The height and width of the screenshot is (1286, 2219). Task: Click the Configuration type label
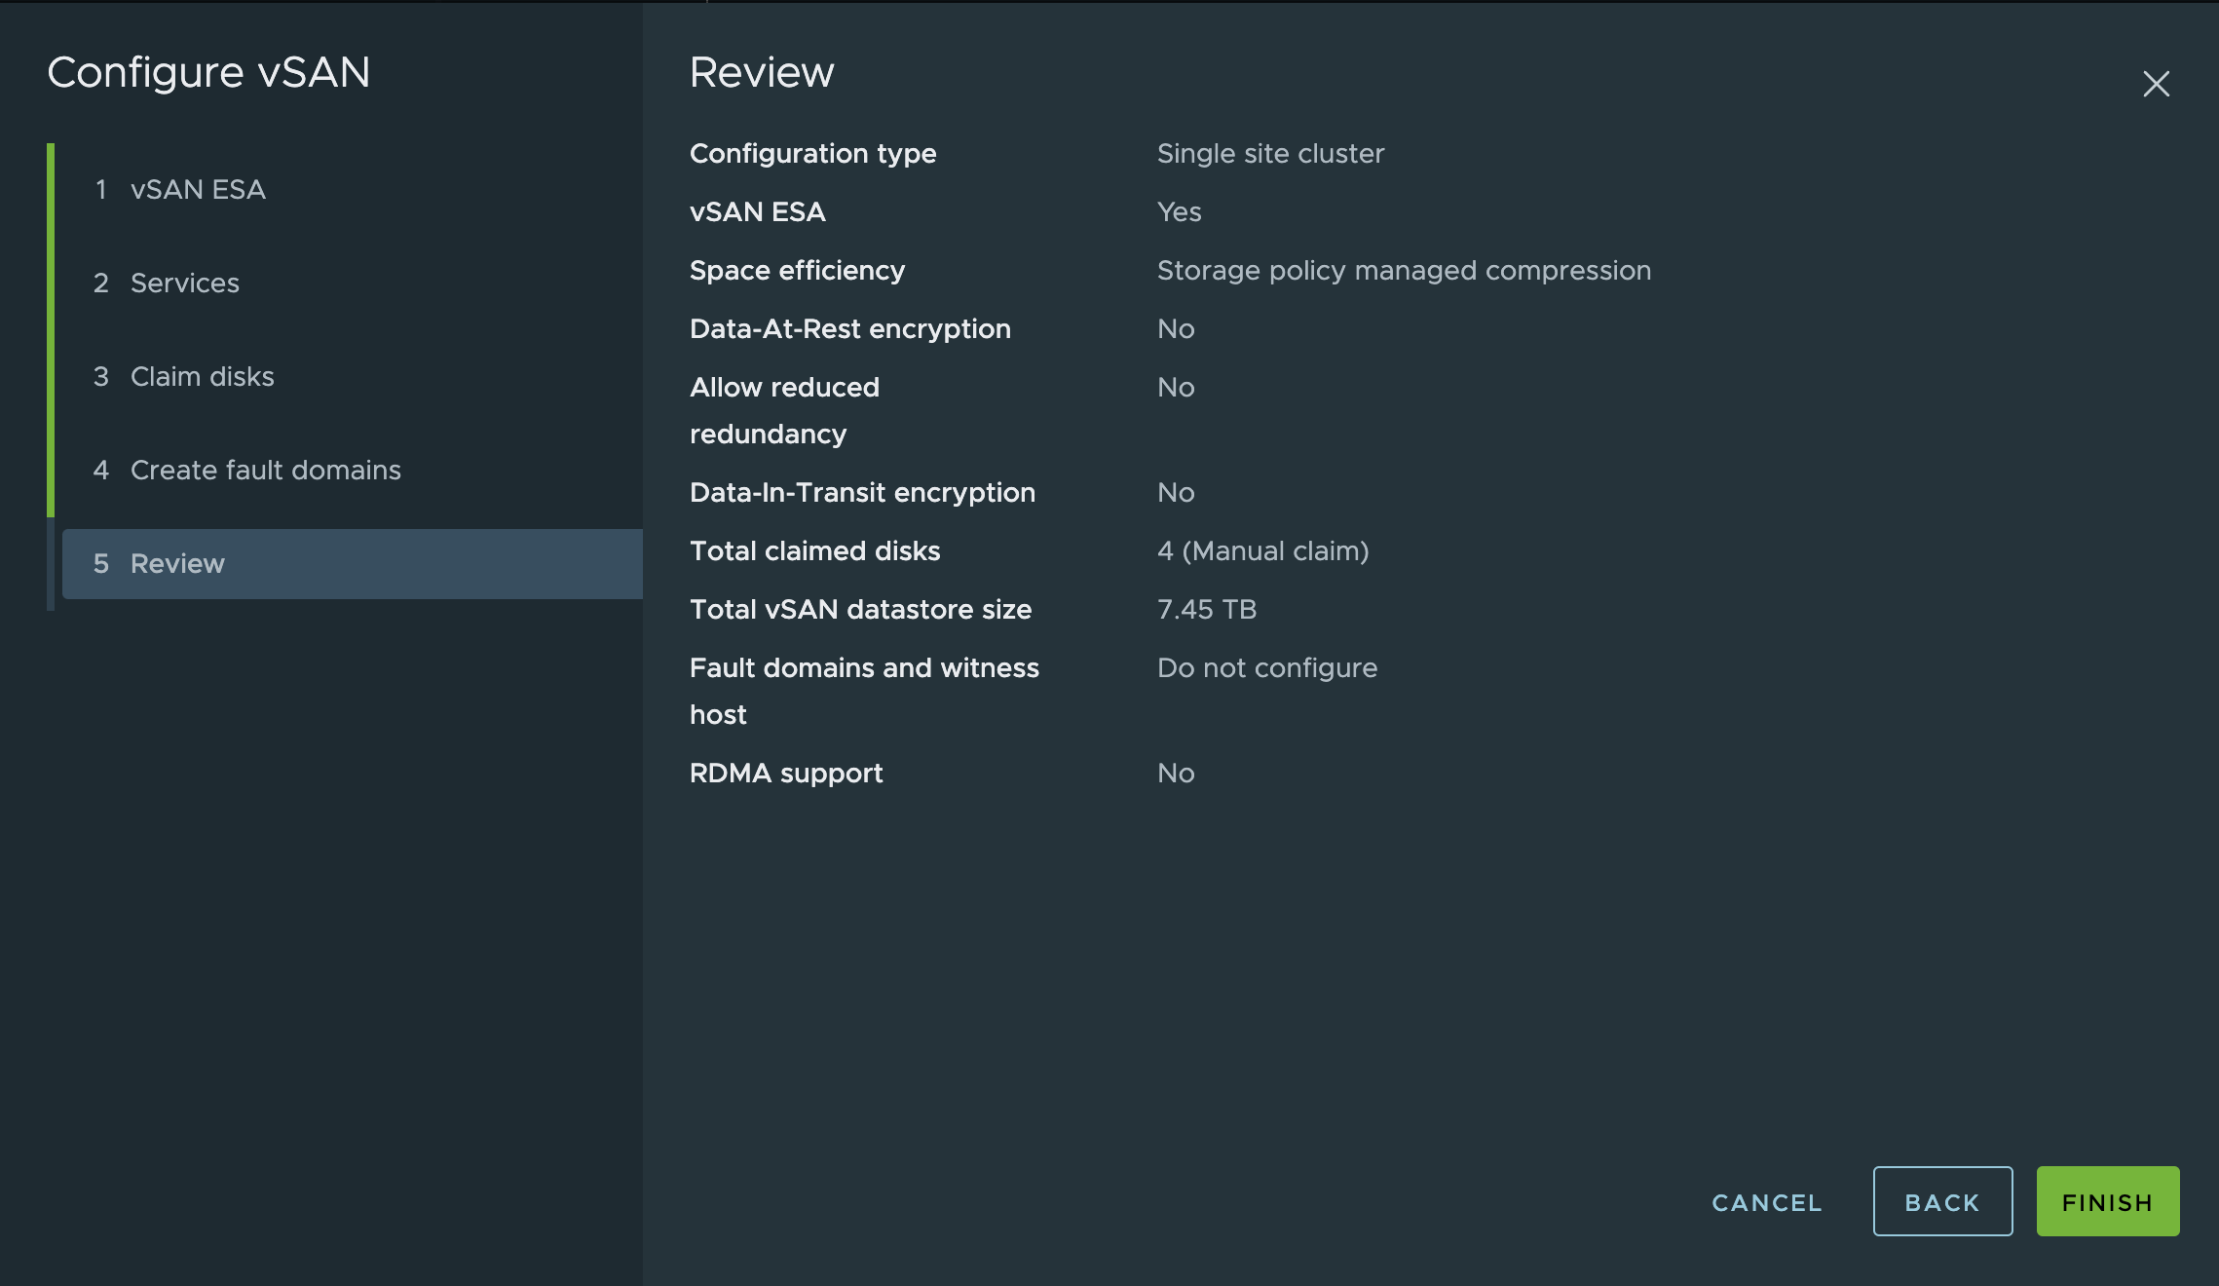pyautogui.click(x=812, y=153)
